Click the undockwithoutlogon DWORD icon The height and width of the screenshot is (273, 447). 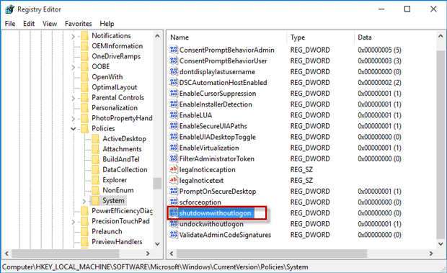pos(173,224)
